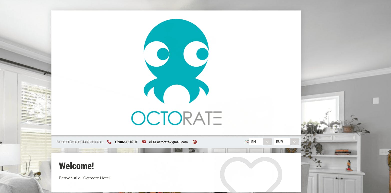Click the red phone icon

point(109,142)
